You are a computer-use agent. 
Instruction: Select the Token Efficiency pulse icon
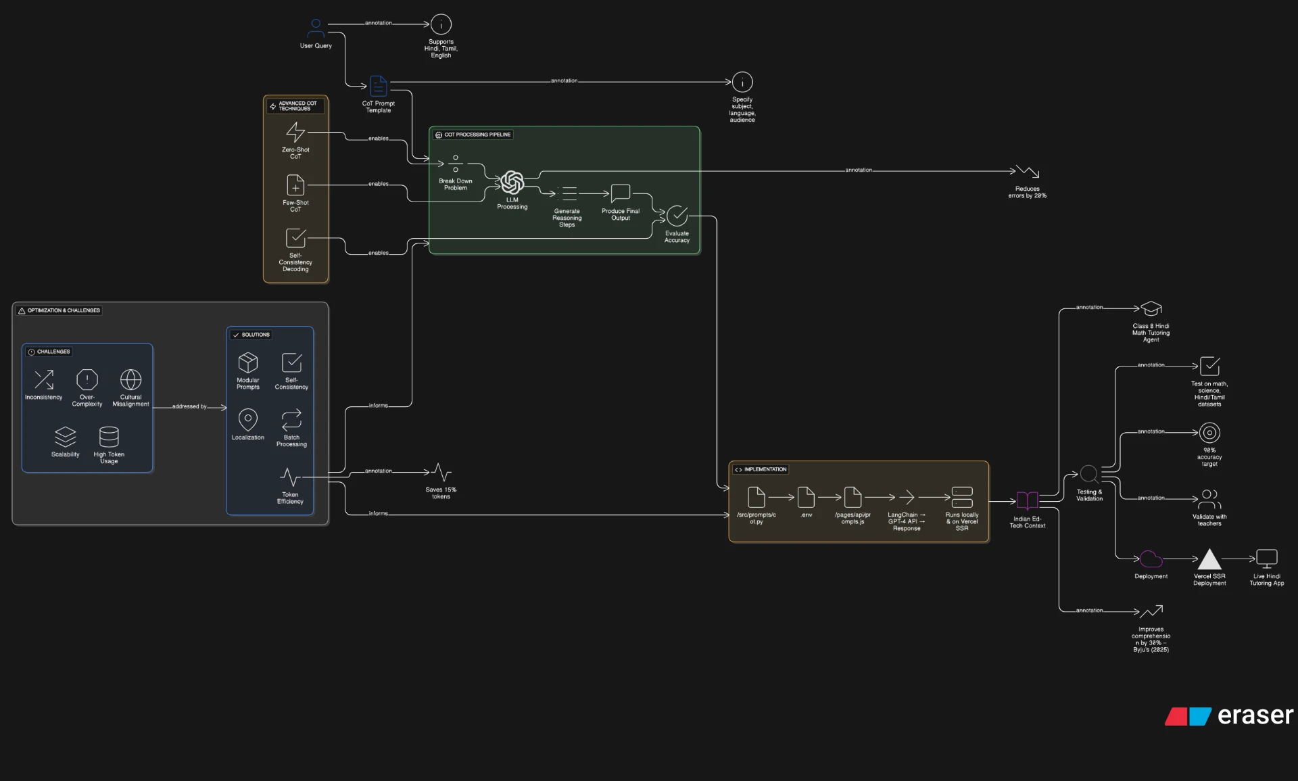tap(290, 477)
